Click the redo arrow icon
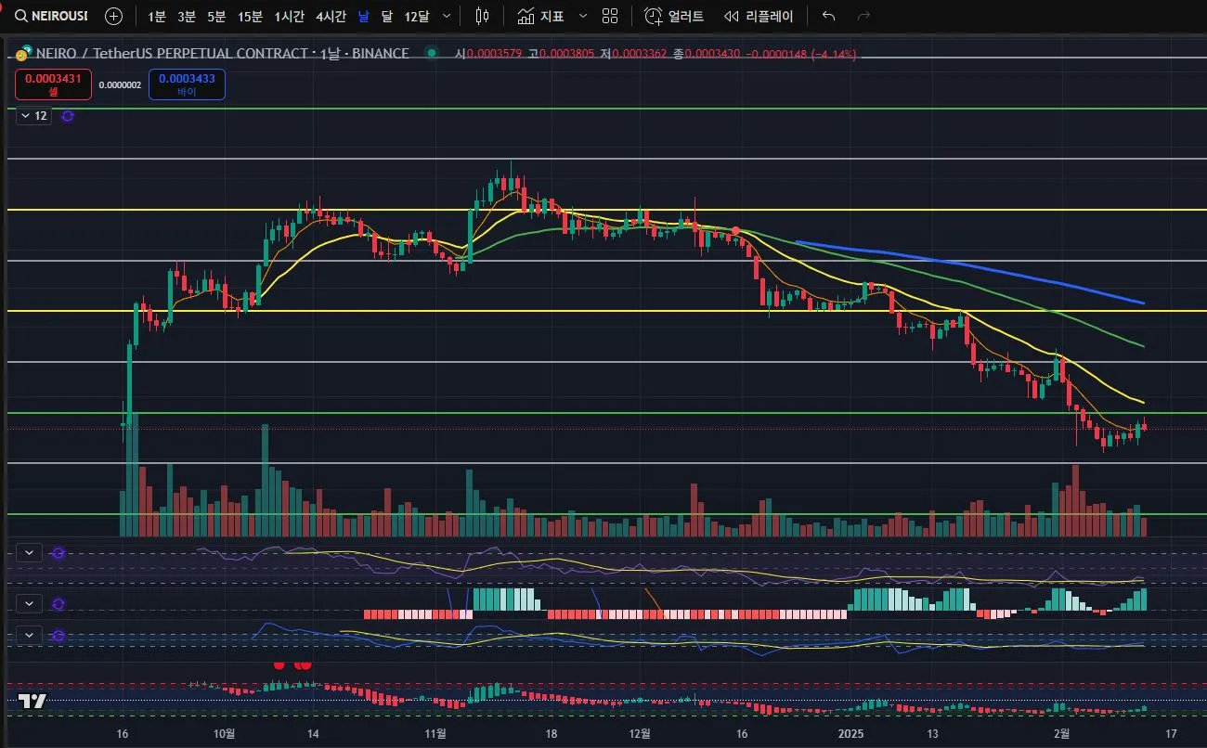This screenshot has height=748, width=1207. [x=863, y=16]
